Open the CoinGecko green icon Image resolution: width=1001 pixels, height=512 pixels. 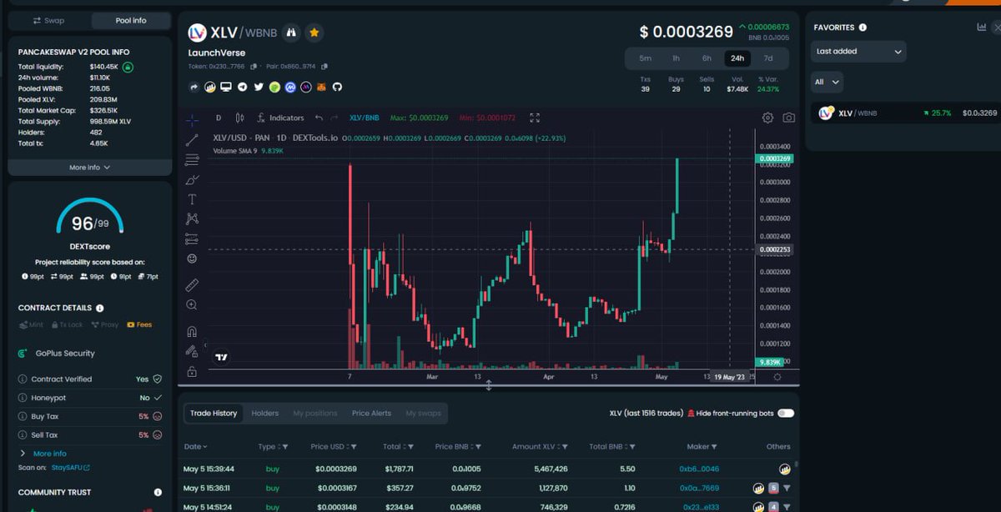coord(274,87)
